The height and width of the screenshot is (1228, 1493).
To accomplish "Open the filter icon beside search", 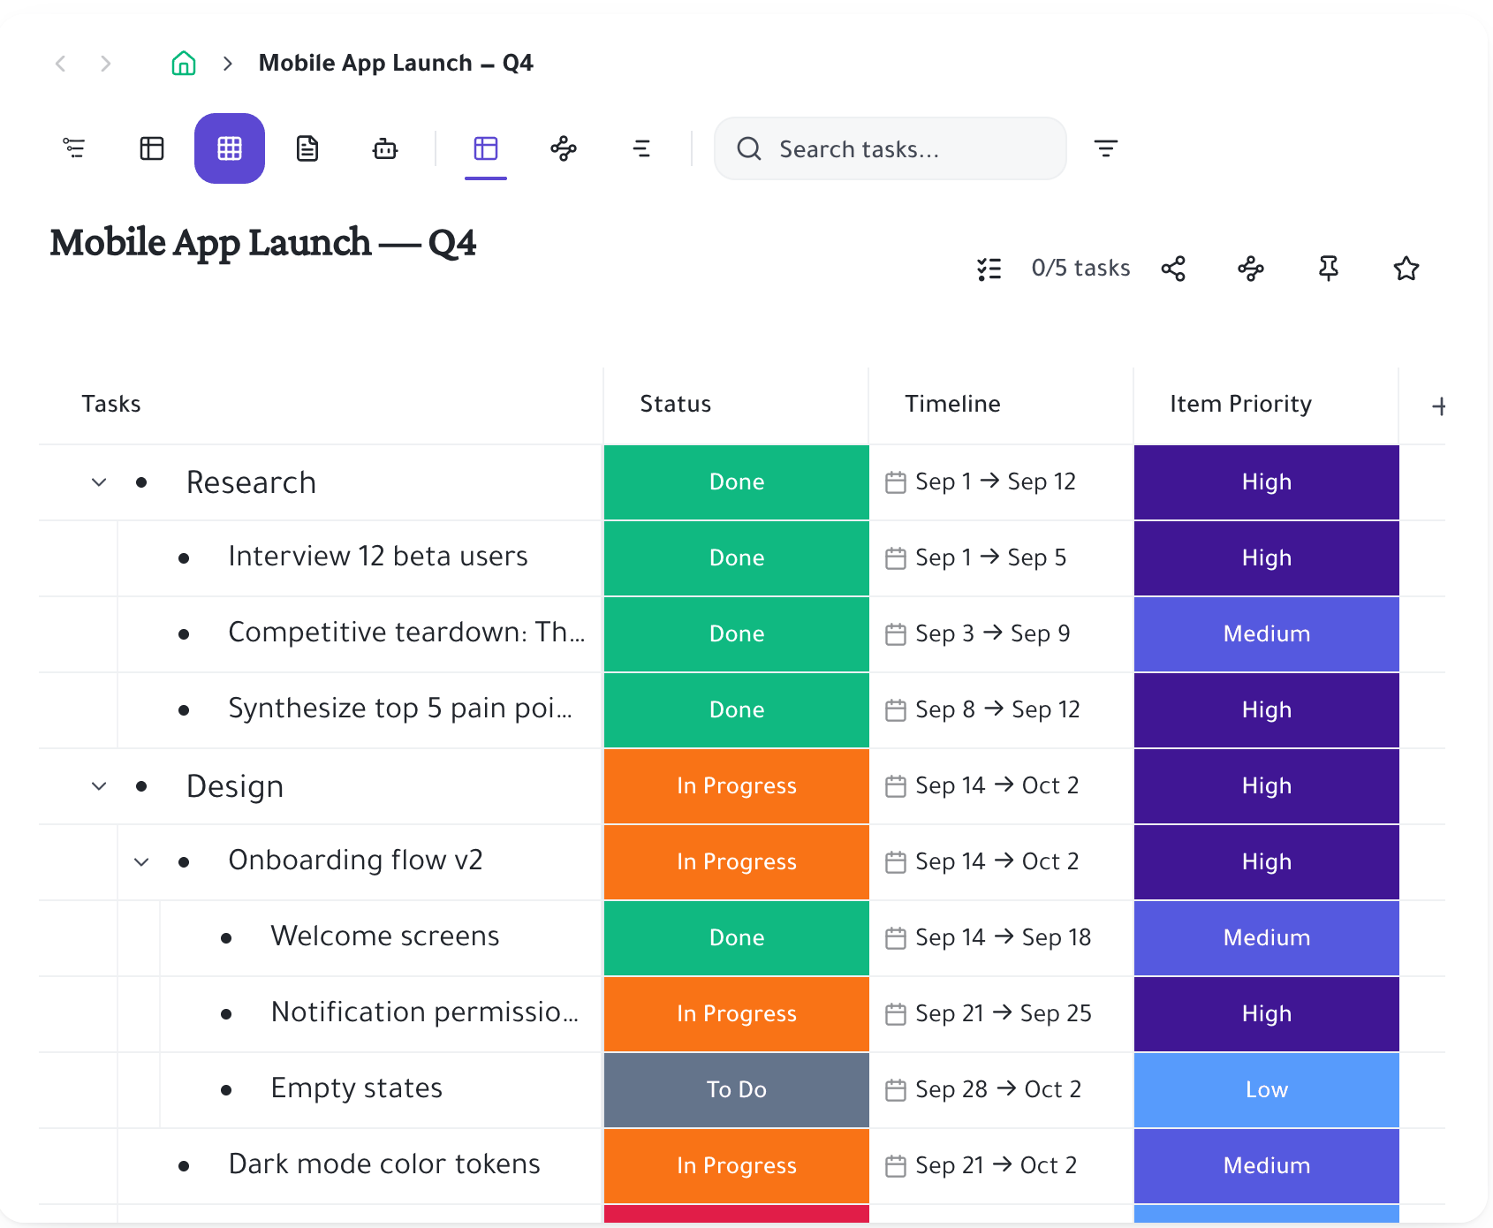I will pos(1106,148).
